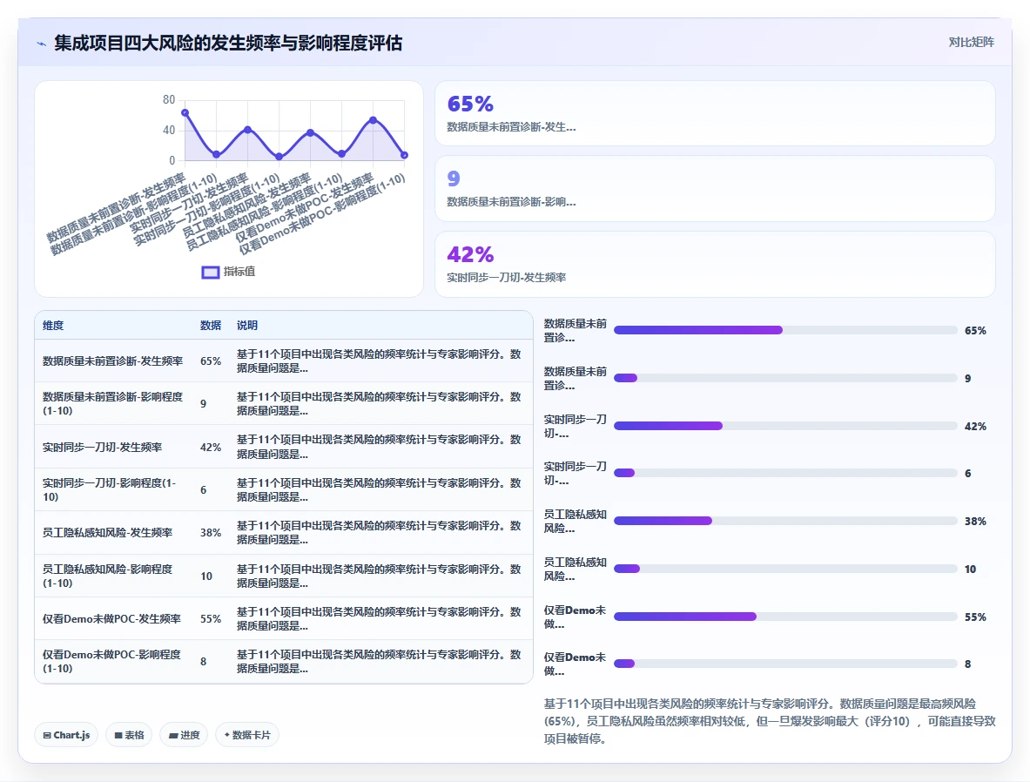The width and height of the screenshot is (1030, 782).
Task: Click the page title 集成项目四大风险的发生频率与影响程度评估
Action: click(228, 44)
